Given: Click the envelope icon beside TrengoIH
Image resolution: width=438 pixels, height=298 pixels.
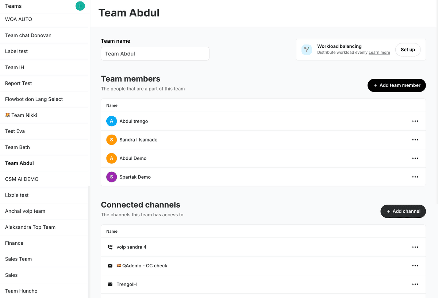Looking at the screenshot, I should tap(110, 284).
